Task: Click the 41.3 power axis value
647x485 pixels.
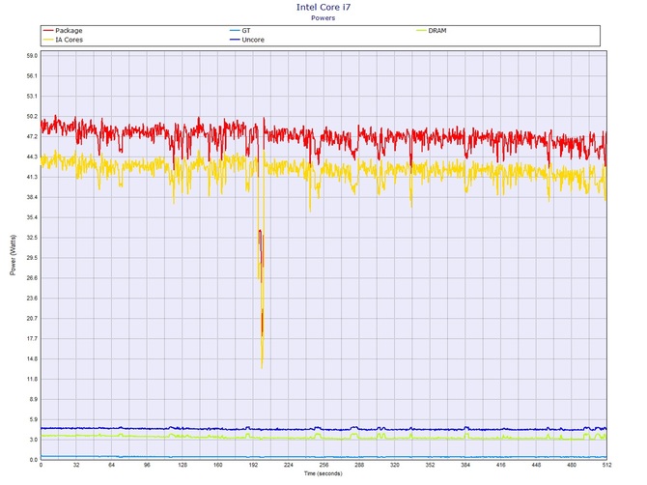Action: (x=32, y=177)
